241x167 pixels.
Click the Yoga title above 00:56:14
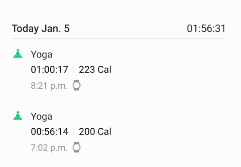tap(42, 117)
